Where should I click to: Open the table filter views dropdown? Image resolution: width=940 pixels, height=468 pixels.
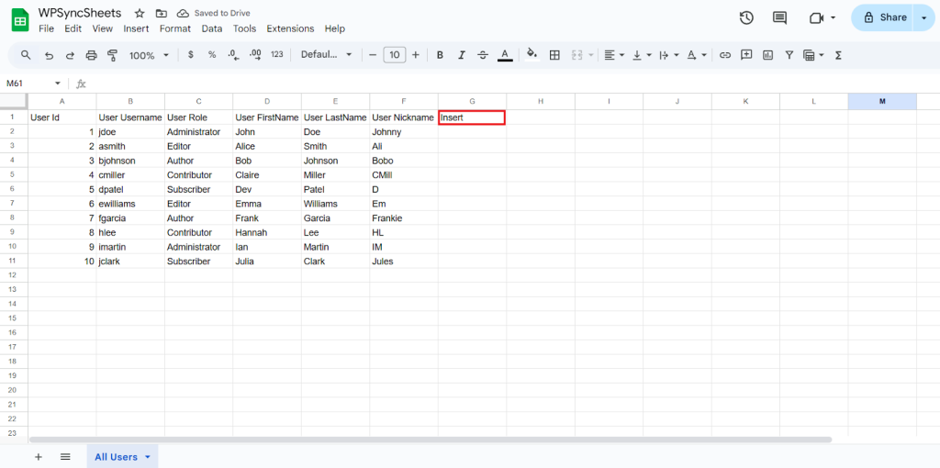tap(813, 55)
